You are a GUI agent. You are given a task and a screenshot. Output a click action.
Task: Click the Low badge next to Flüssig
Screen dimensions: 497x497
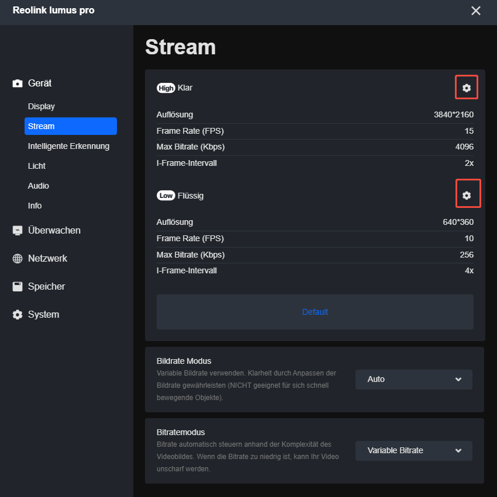165,196
